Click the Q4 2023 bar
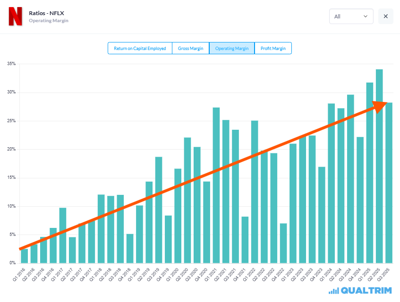The image size is (400, 302). (x=322, y=215)
